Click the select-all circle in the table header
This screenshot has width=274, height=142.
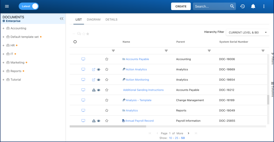coord(75,42)
